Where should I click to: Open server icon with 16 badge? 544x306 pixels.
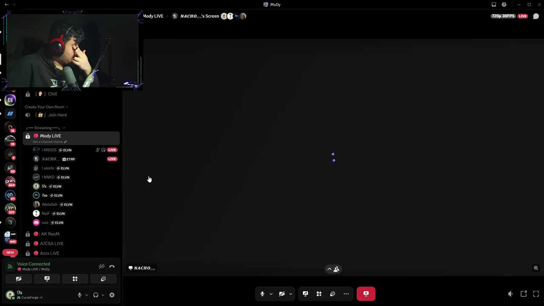point(10,127)
